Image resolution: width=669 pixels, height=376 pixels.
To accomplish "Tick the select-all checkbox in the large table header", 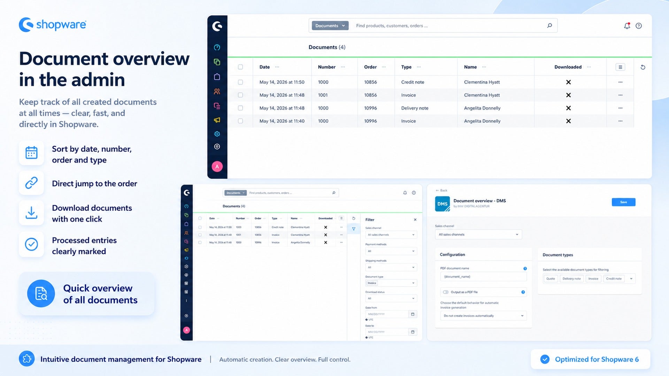I will [x=240, y=67].
